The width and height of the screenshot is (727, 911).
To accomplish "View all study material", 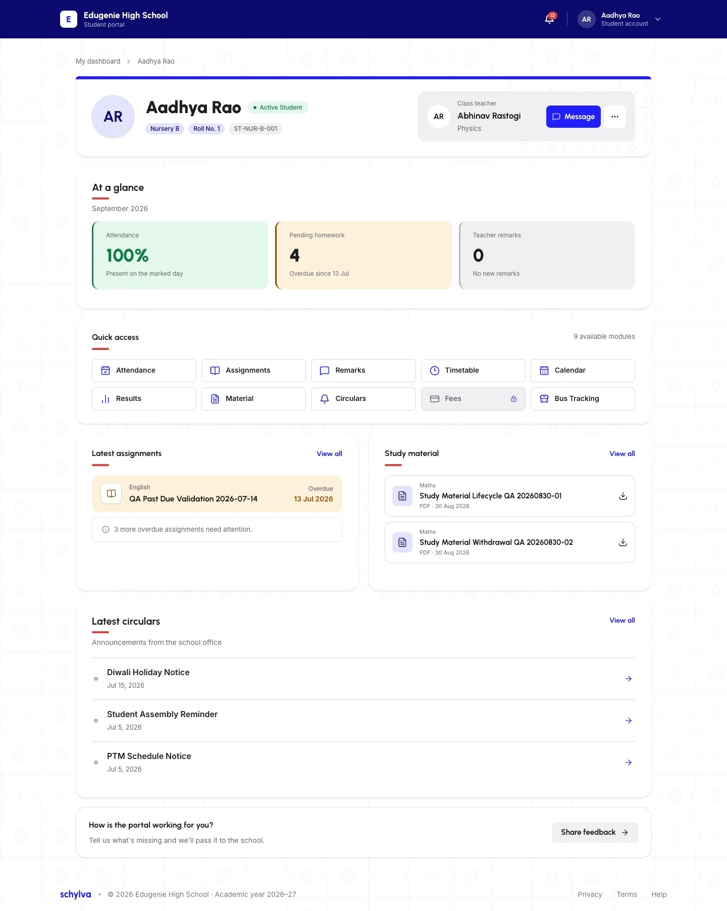I will coord(622,453).
